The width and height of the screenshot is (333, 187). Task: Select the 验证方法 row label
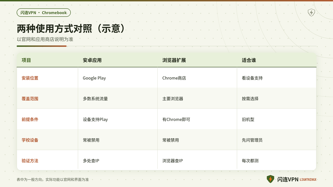pyautogui.click(x=30, y=161)
